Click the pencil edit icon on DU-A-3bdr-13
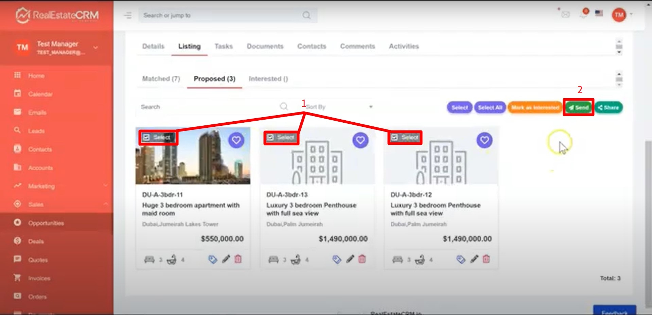This screenshot has height=315, width=652. pos(350,259)
